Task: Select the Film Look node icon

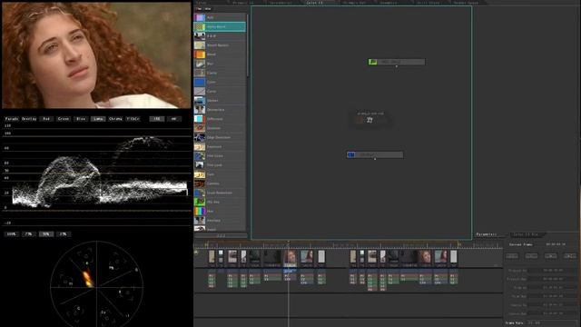Action: click(200, 165)
